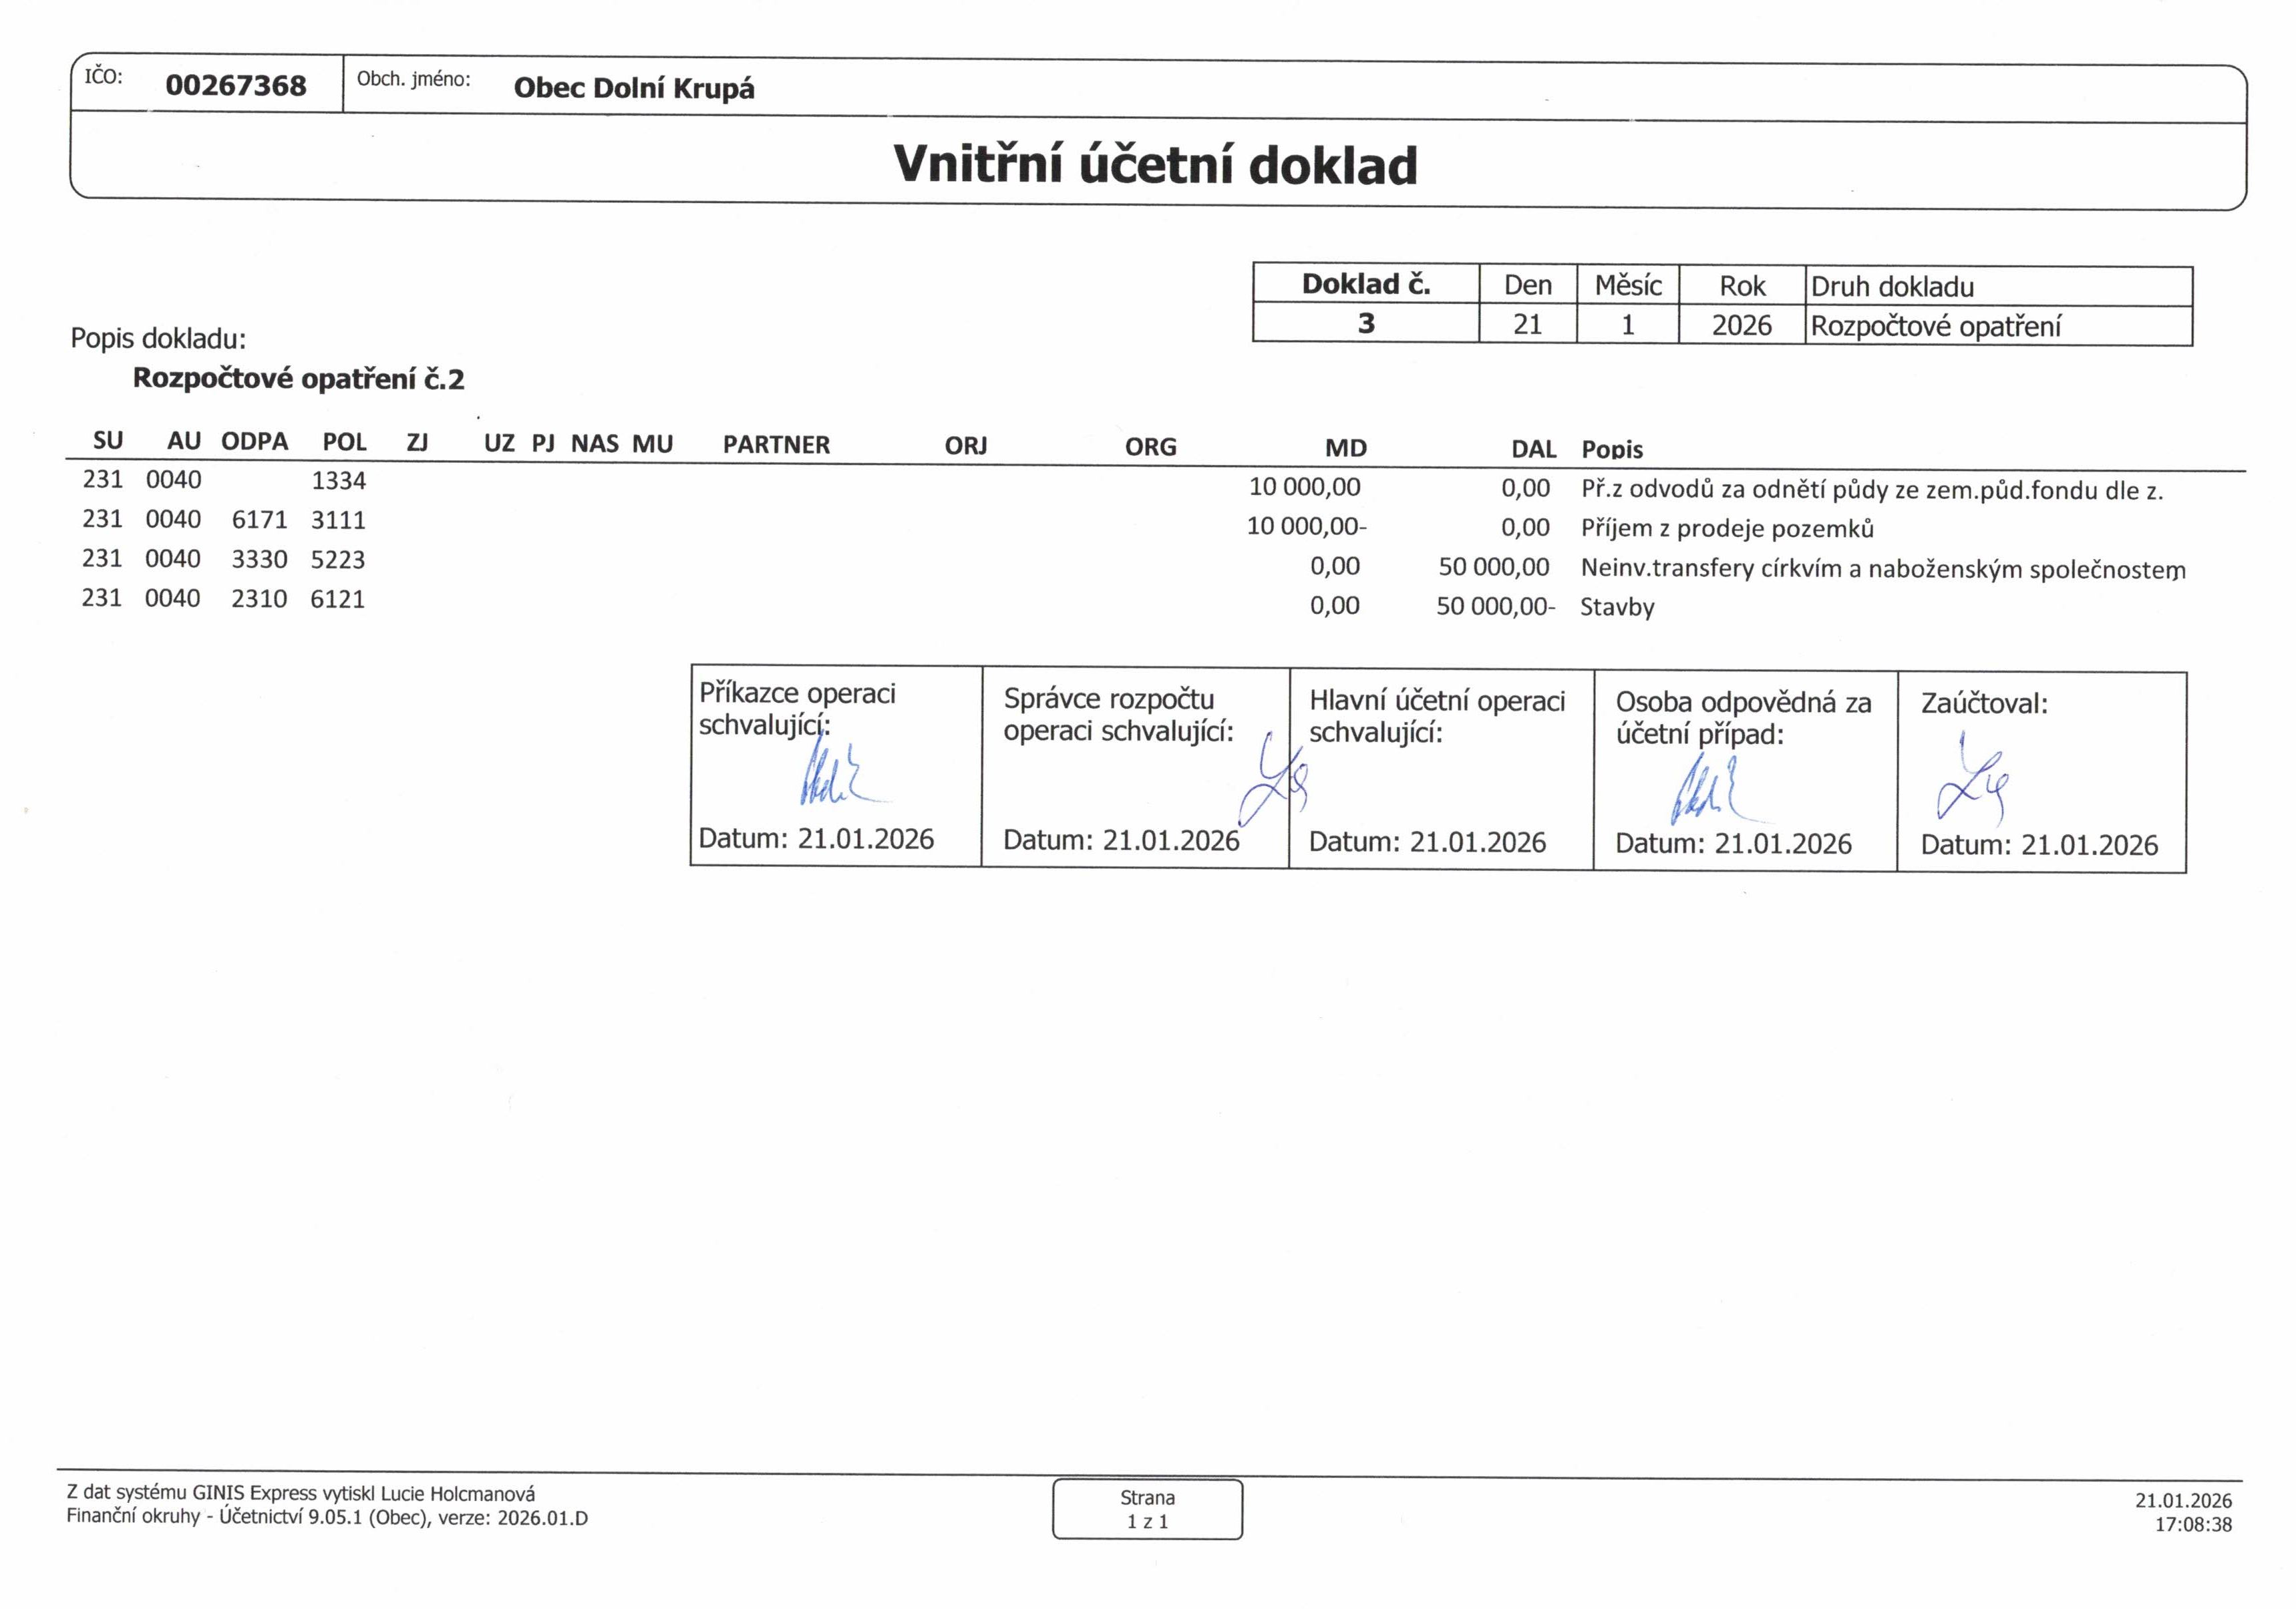The width and height of the screenshot is (2296, 1609).
Task: Click the 'Stavby' row description
Action: 1616,607
